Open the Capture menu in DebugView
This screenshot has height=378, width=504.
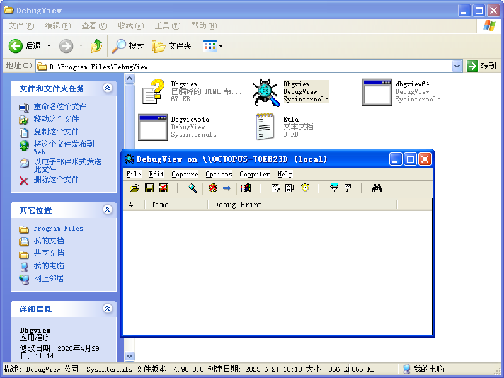(x=185, y=174)
